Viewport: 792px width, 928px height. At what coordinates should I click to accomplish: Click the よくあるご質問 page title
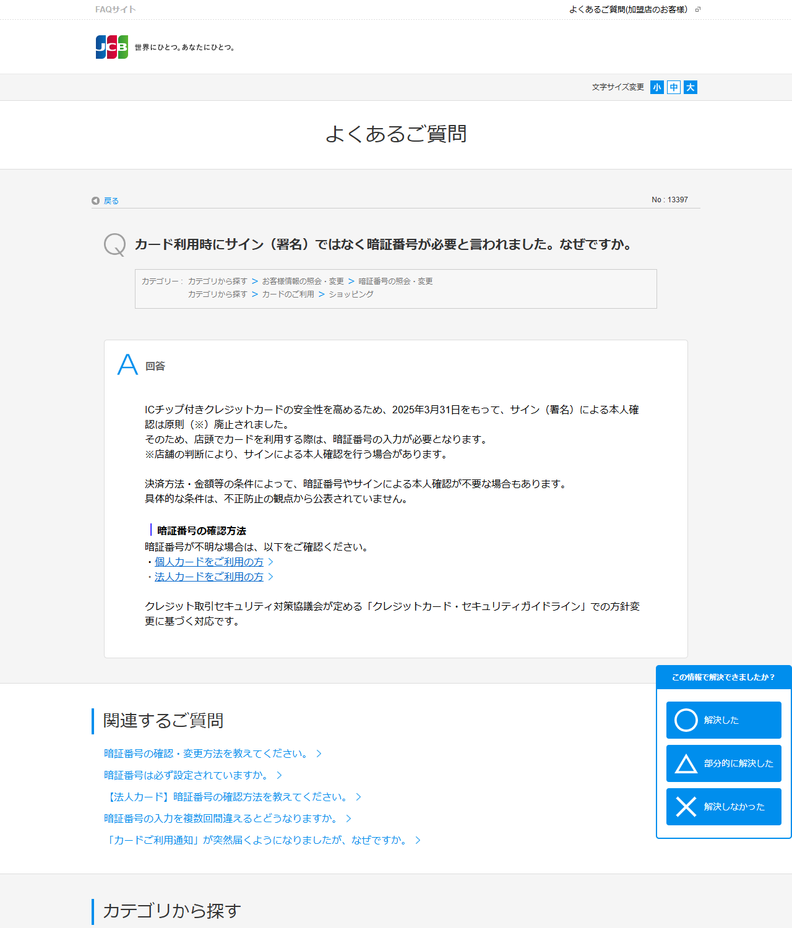(396, 134)
